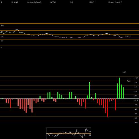Click the 'Canopy Growth C' title text

[115, 2]
